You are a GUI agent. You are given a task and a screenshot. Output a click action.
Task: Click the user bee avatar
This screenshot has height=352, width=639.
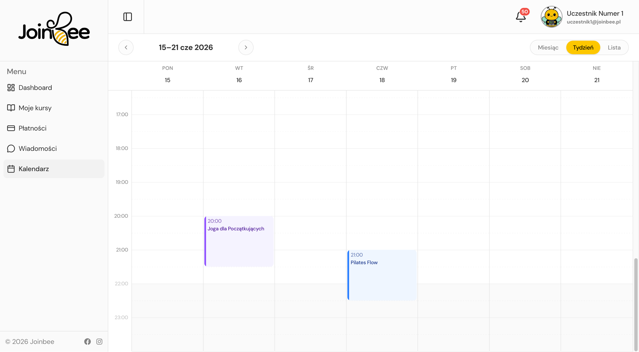[551, 17]
